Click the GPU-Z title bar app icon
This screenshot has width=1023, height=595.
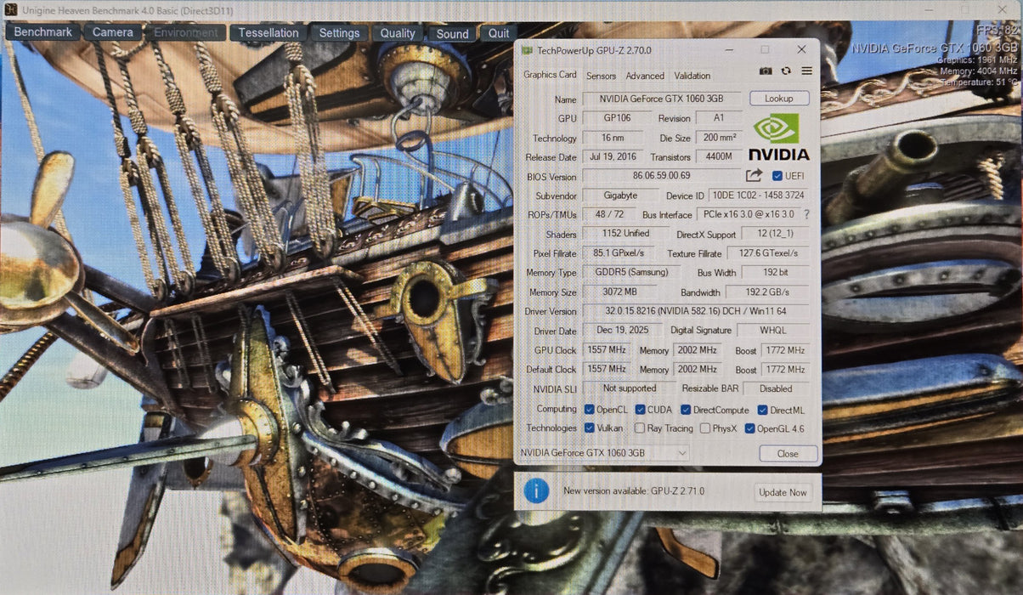pyautogui.click(x=528, y=50)
